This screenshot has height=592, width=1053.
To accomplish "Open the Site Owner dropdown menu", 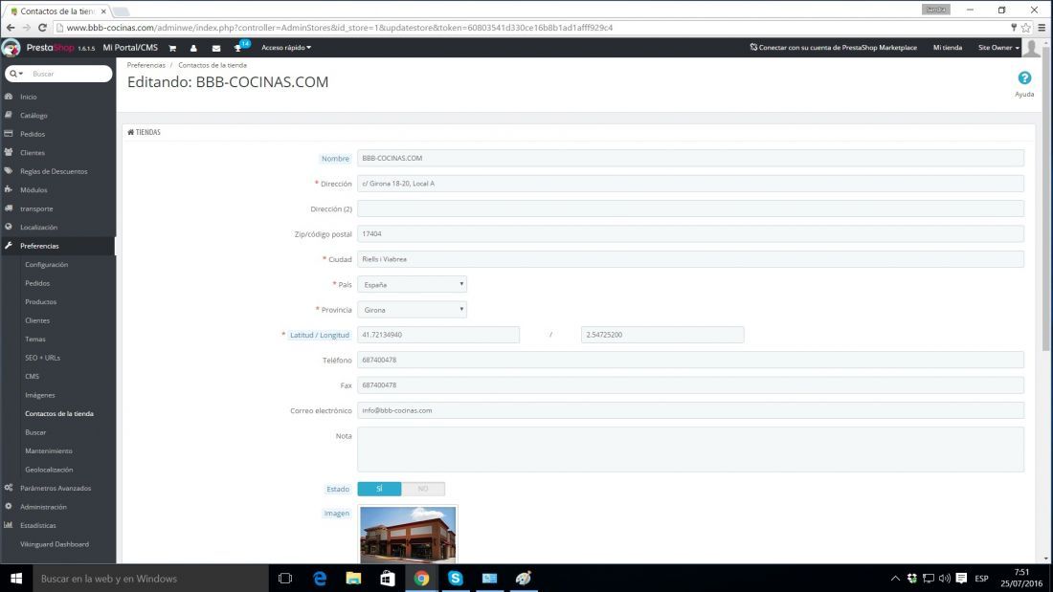I will 998,48.
